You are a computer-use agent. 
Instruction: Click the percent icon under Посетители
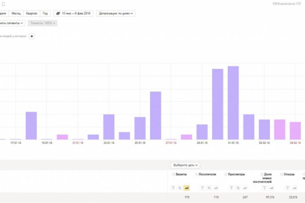(209, 188)
